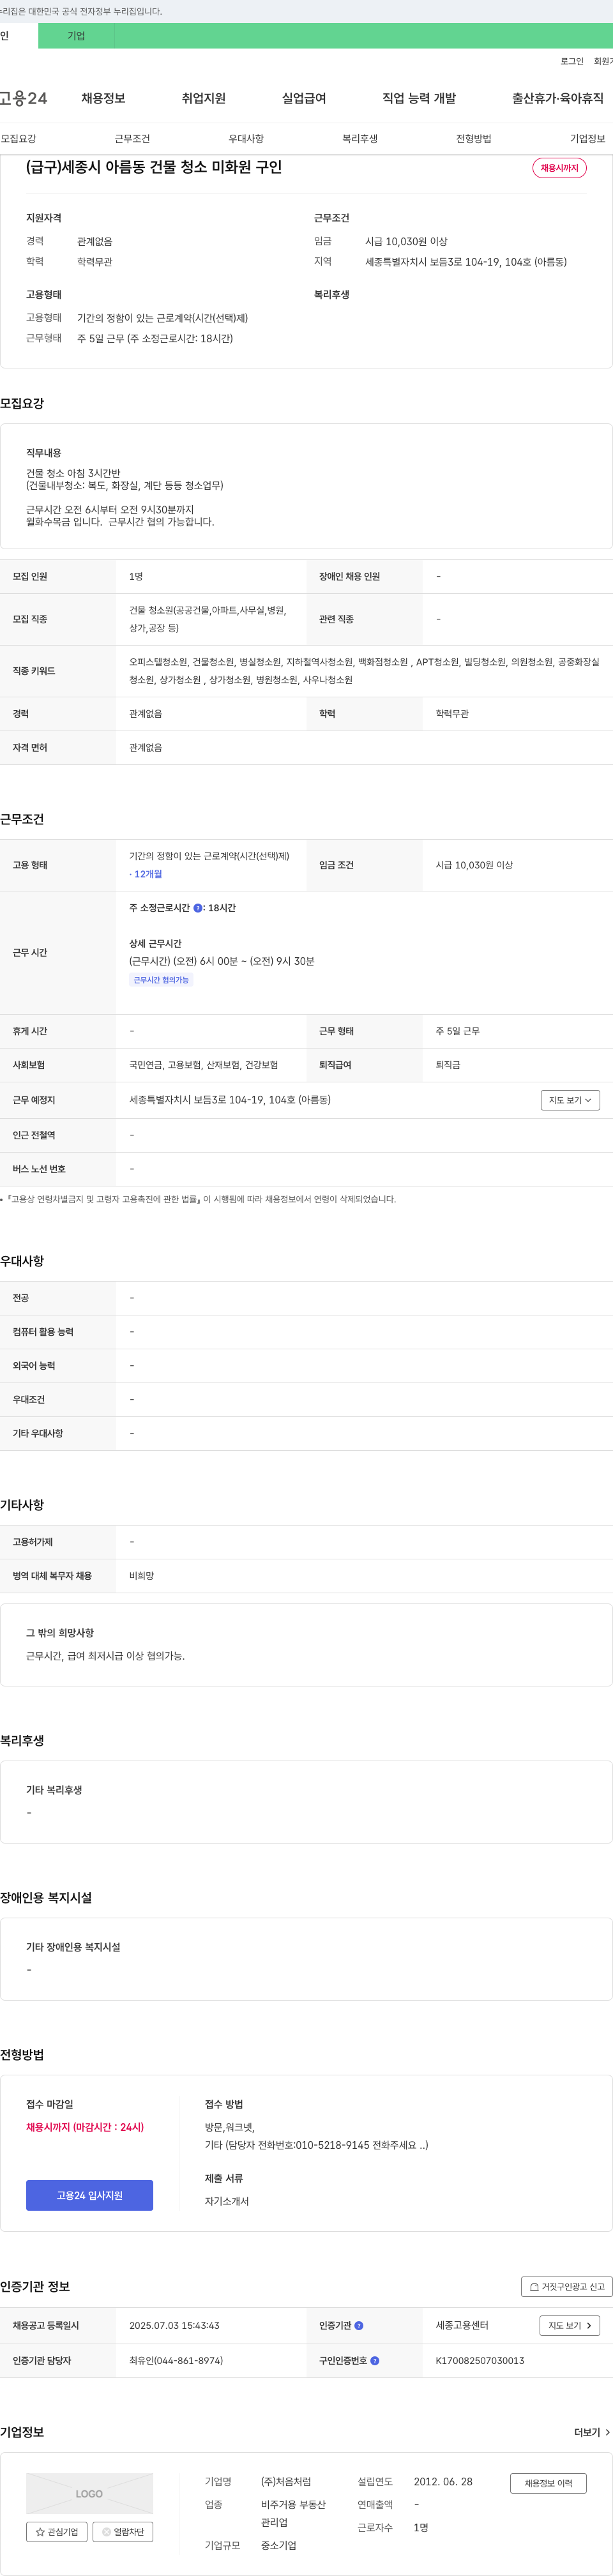The height and width of the screenshot is (2576, 613).
Task: Jump to the 우대사항 section tab
Action: (246, 139)
